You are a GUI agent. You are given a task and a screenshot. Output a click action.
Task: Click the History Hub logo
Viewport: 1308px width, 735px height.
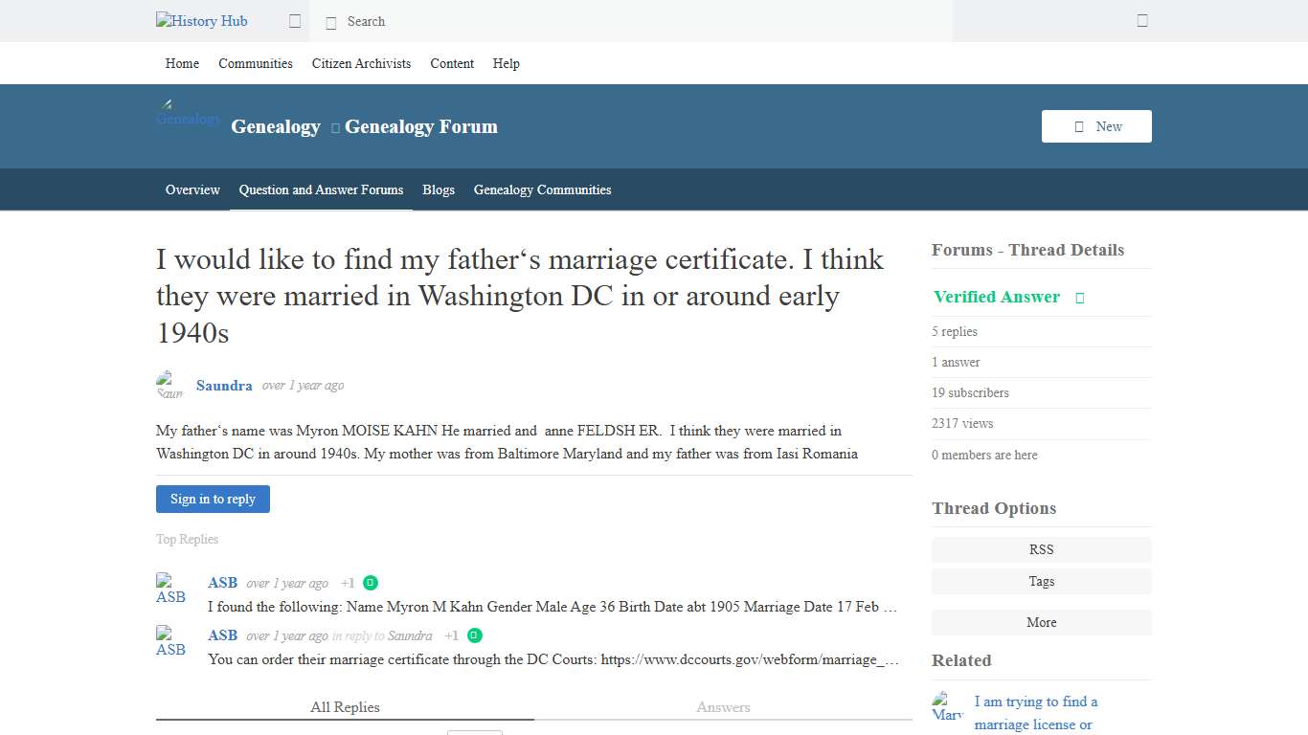[201, 21]
